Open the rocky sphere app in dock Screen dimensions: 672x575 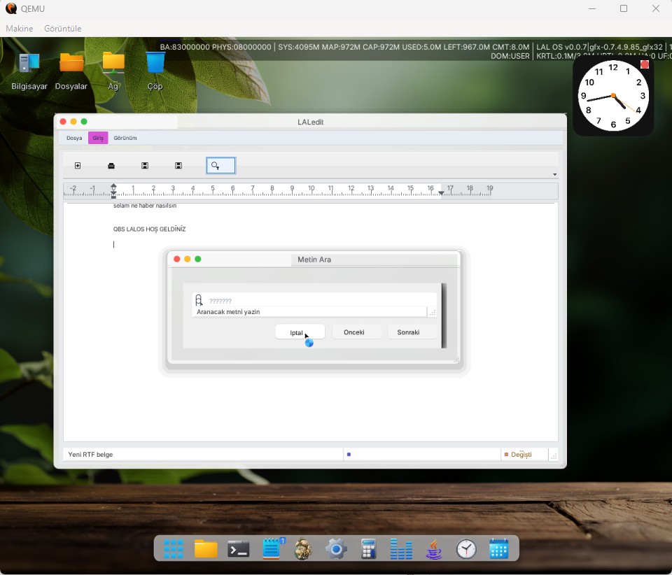pos(303,549)
